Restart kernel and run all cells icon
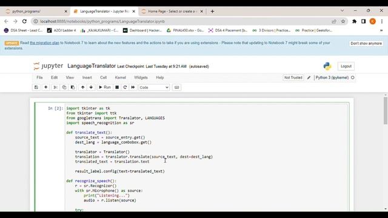This screenshot has width=388, height=218. click(x=133, y=87)
